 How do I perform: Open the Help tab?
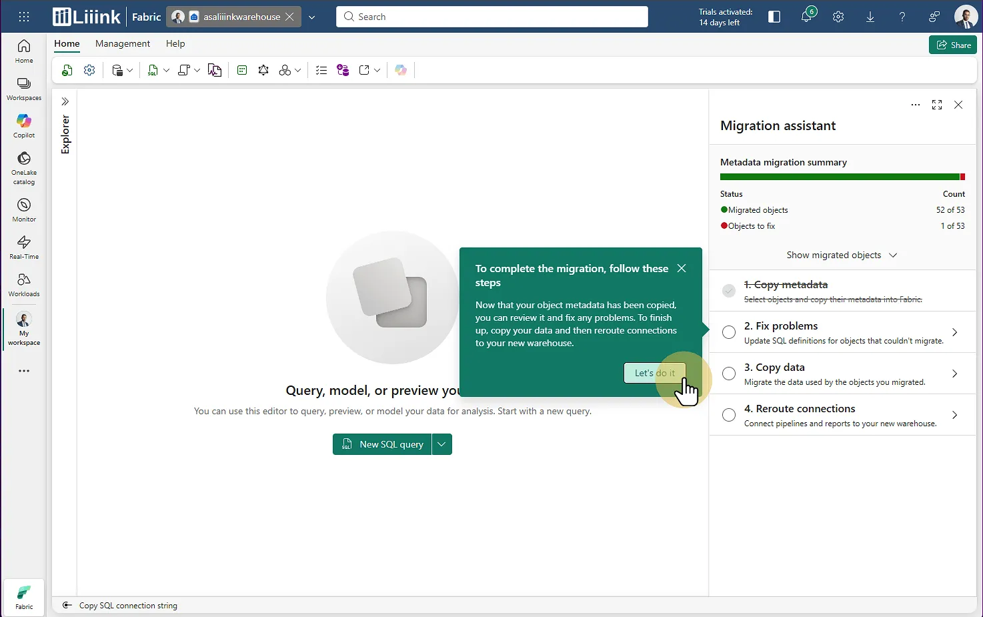click(175, 43)
